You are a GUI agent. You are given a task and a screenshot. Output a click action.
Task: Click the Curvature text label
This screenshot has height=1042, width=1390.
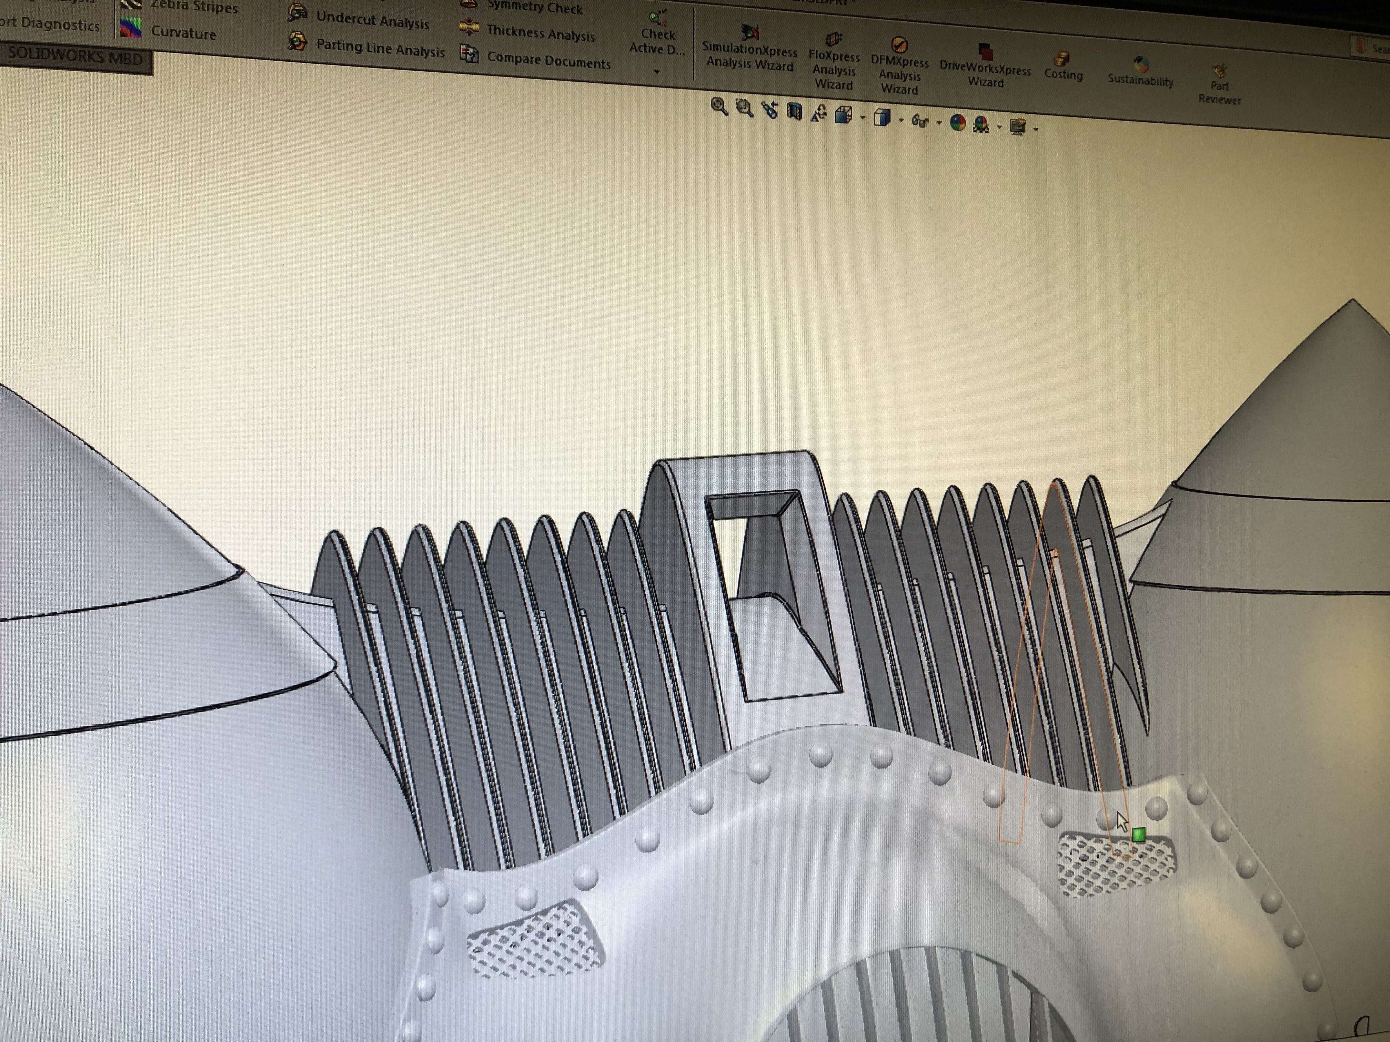click(x=183, y=32)
